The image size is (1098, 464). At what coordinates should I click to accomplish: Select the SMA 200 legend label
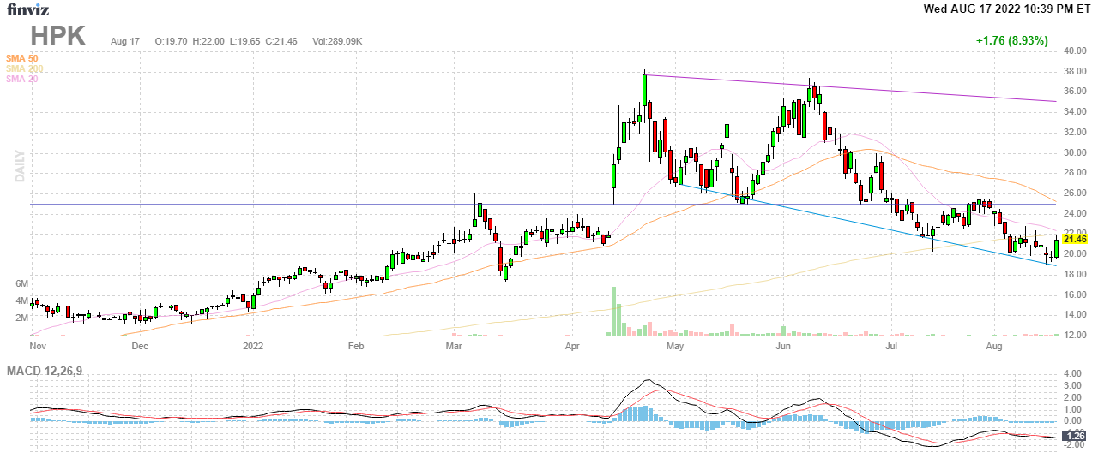23,68
